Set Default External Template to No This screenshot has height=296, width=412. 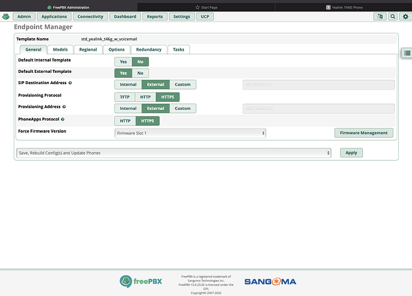tap(140, 73)
